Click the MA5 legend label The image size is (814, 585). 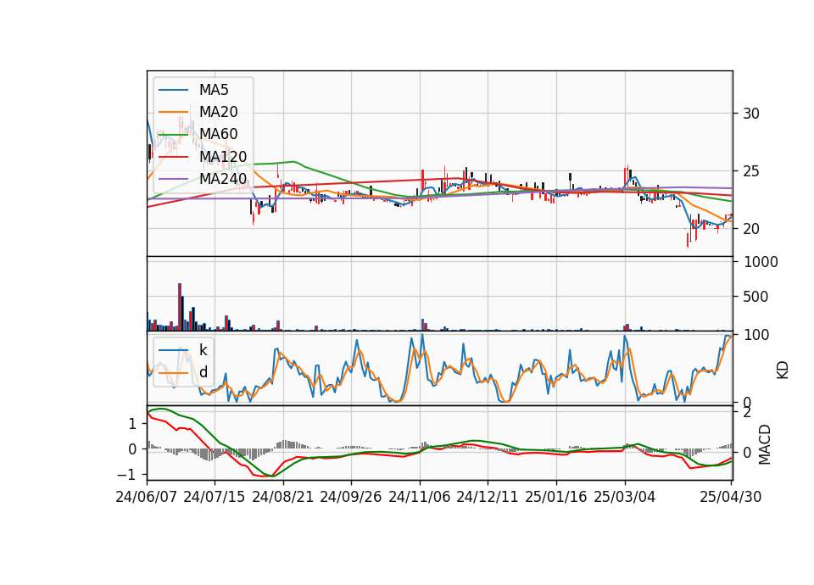214,90
